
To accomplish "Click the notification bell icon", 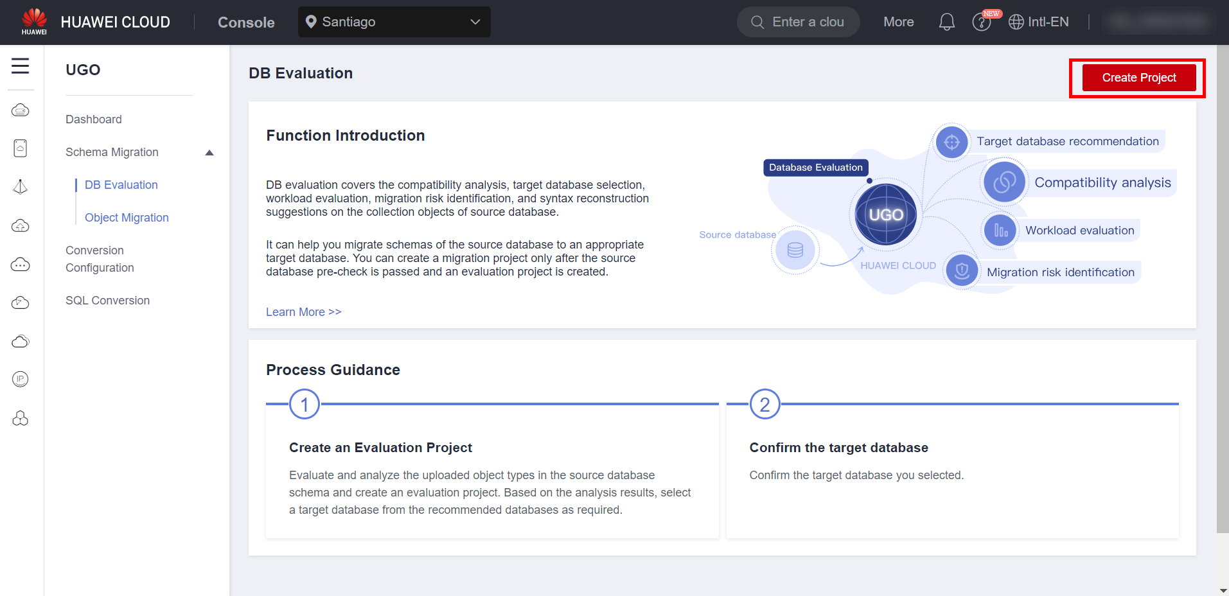I will [946, 22].
